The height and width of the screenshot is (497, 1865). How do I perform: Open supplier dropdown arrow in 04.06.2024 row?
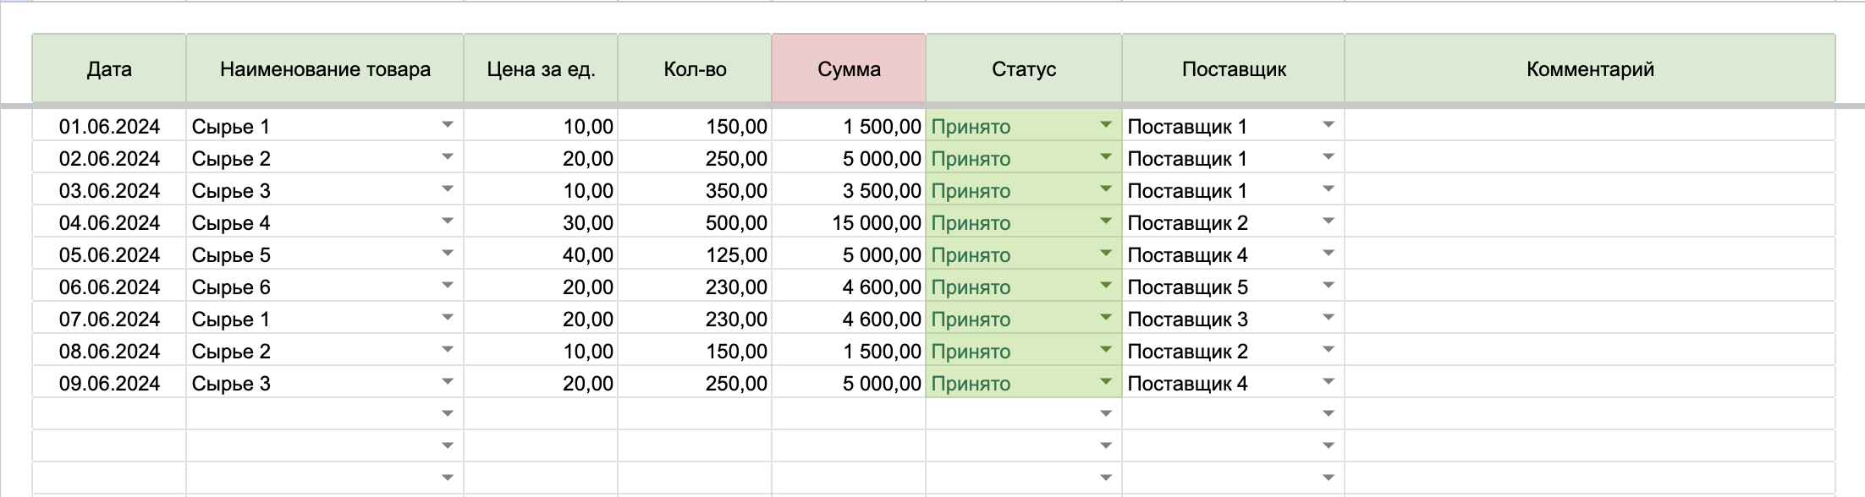click(1328, 221)
